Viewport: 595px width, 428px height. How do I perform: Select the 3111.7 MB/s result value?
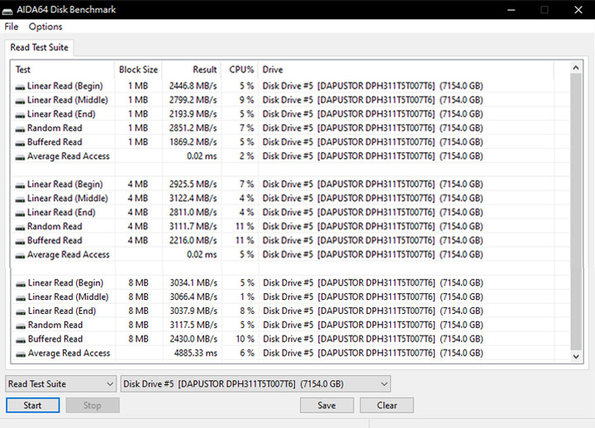tap(193, 226)
